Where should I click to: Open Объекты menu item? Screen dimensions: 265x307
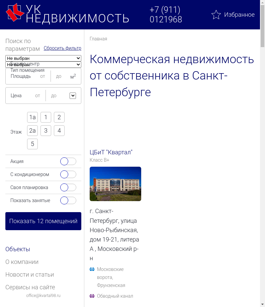(x=18, y=249)
